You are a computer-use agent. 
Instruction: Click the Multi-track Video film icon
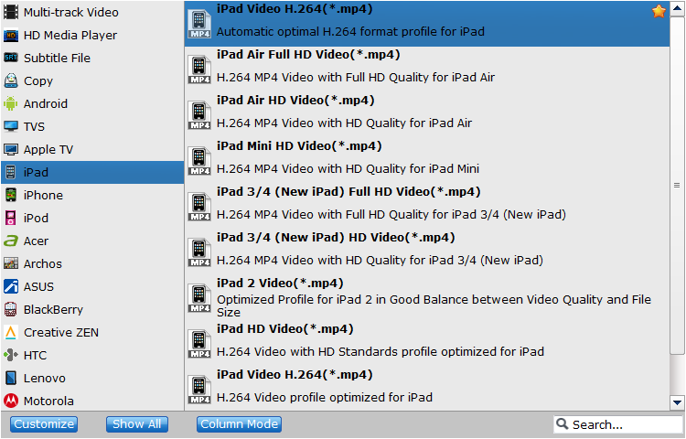(11, 12)
